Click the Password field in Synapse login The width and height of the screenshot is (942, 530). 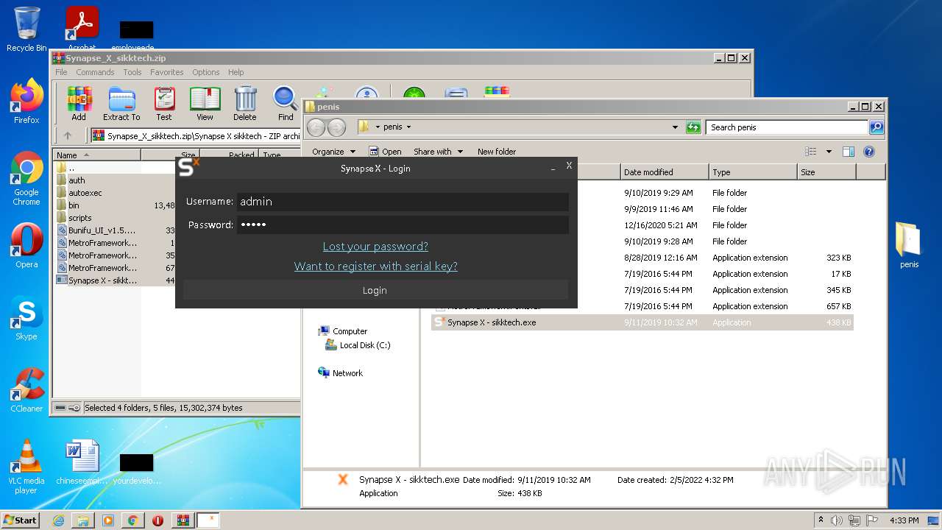pyautogui.click(x=403, y=225)
